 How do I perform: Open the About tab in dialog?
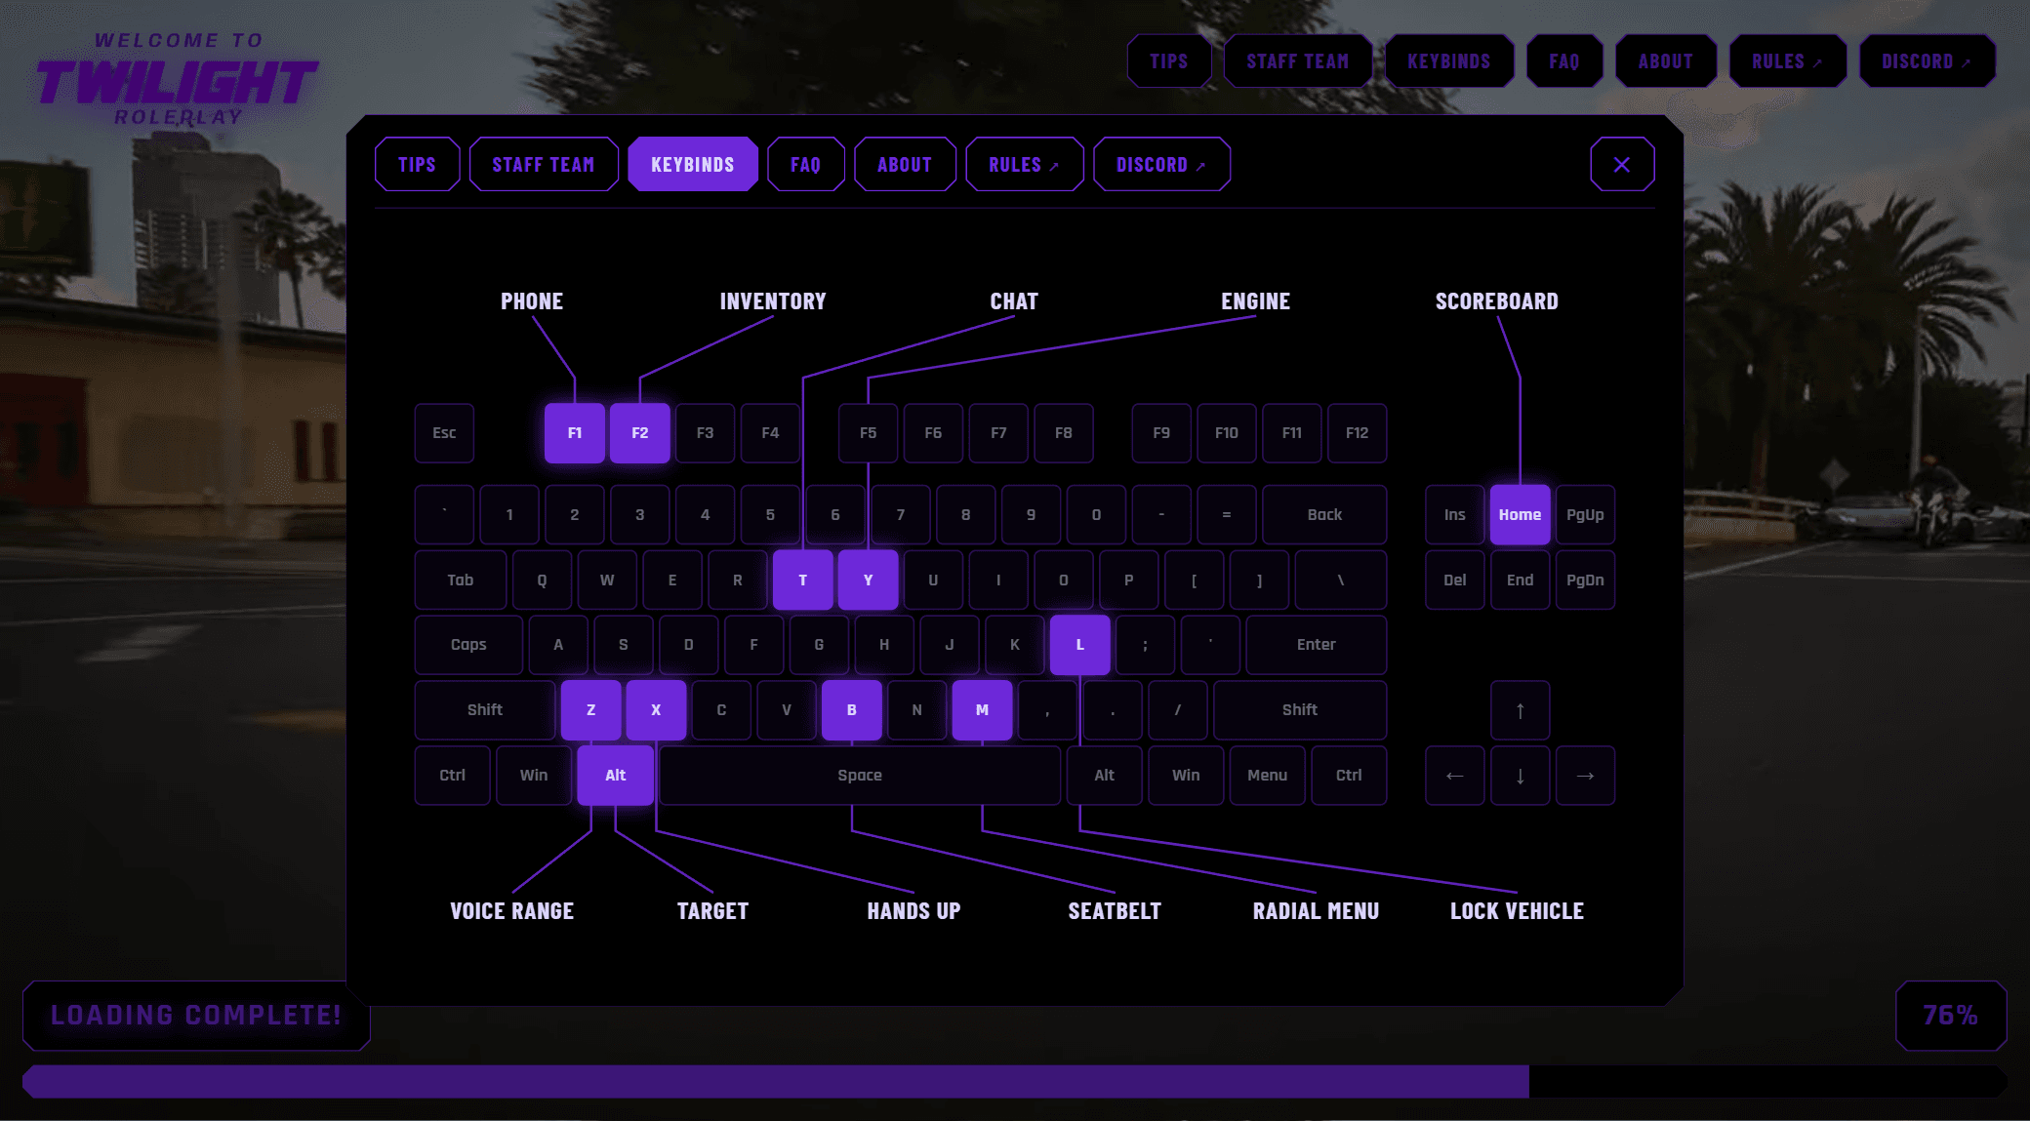[905, 165]
